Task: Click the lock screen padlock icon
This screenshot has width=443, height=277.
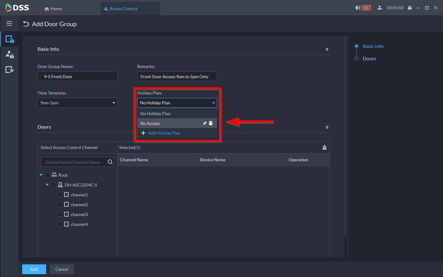Action: point(410,8)
